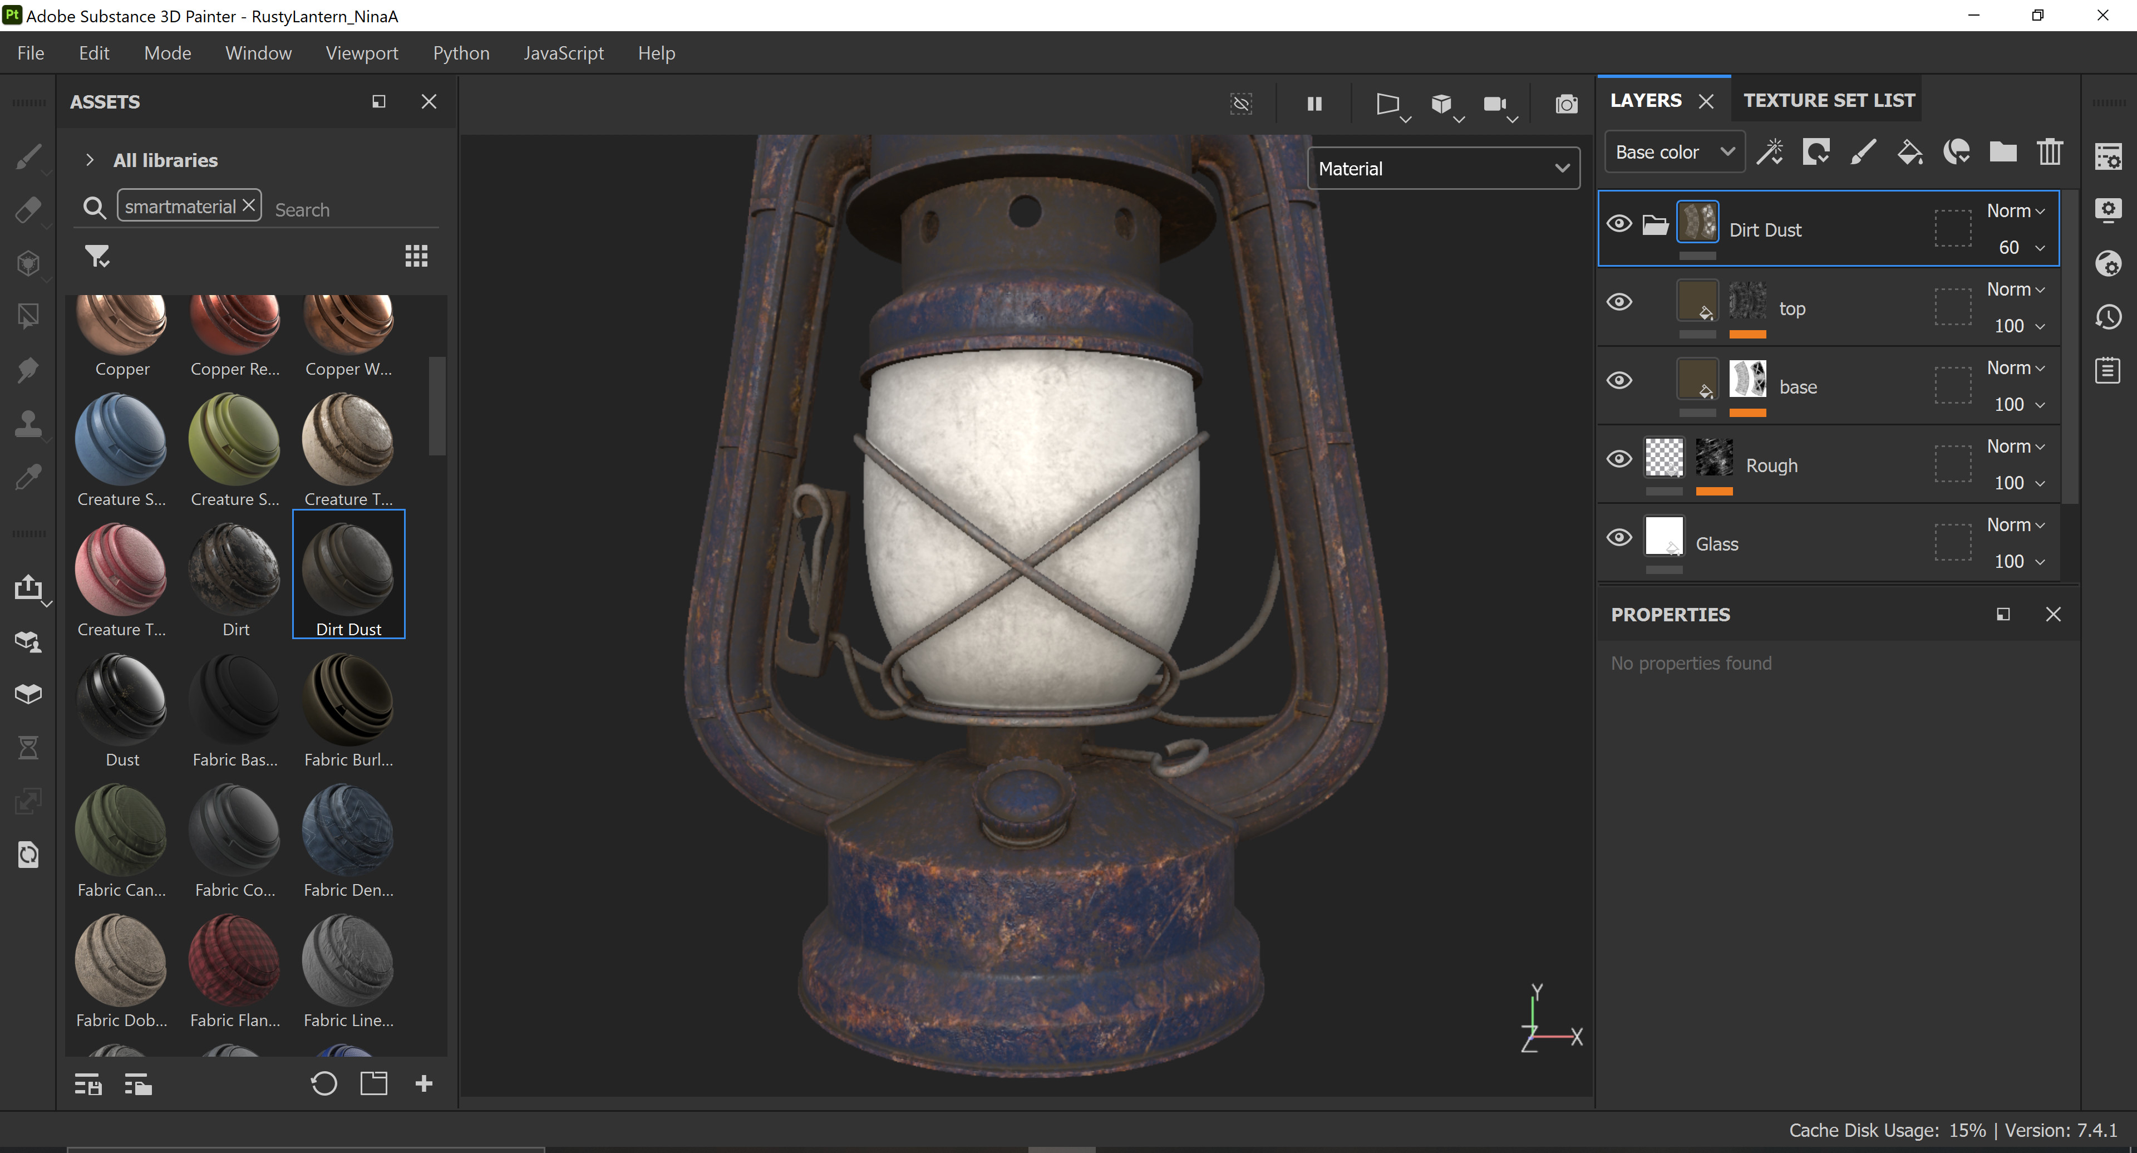Screen dimensions: 2137x1153
Task: Take a viewport screenshot with camera icon
Action: (x=1566, y=104)
